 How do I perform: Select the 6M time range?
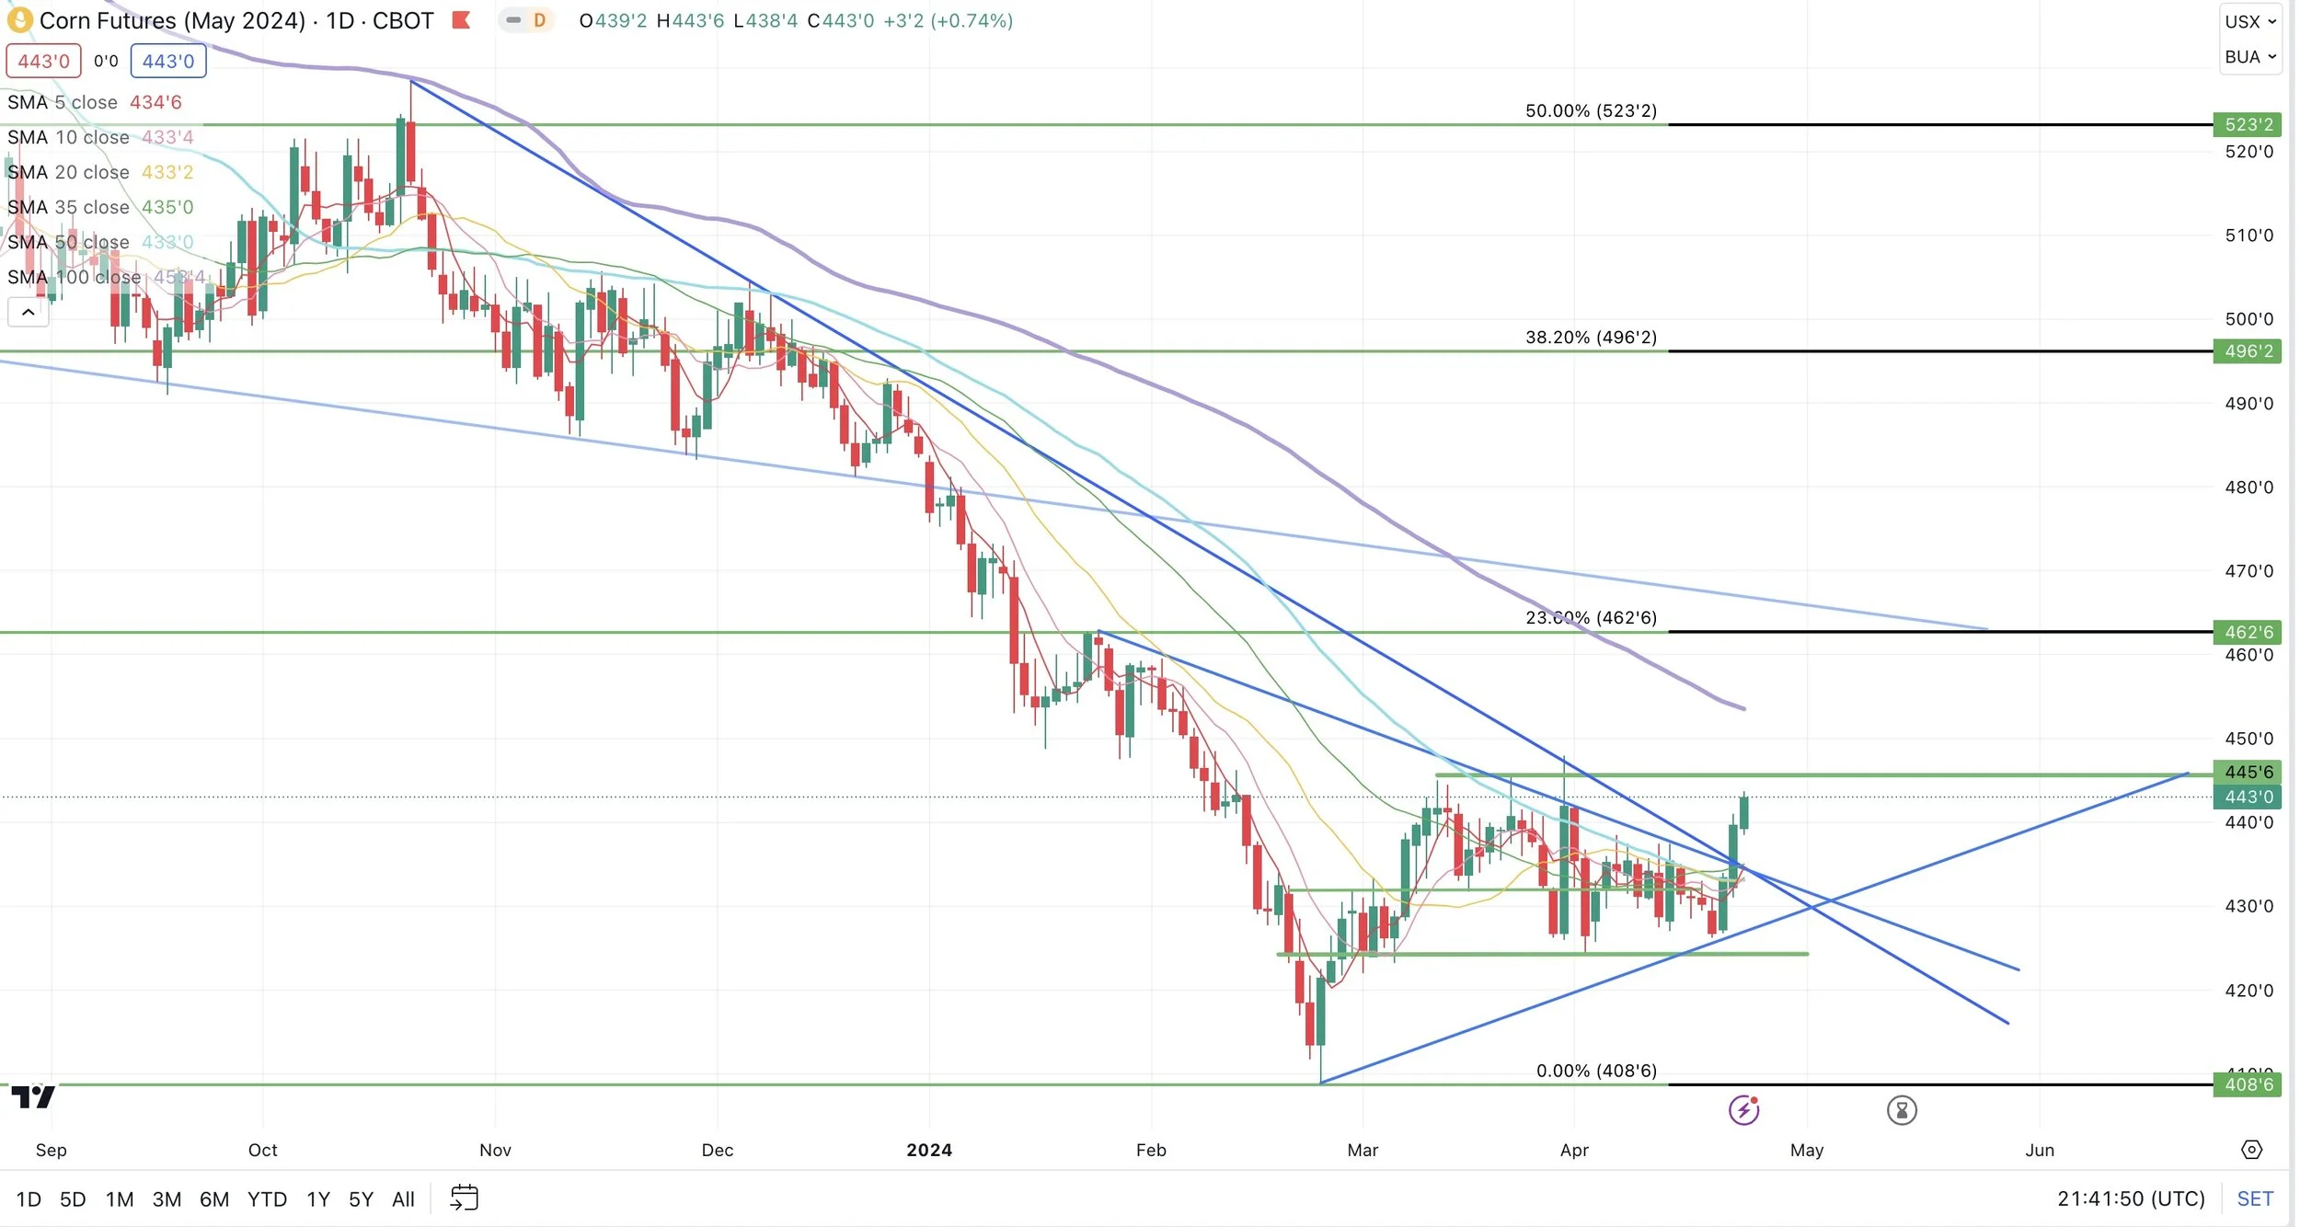213,1199
